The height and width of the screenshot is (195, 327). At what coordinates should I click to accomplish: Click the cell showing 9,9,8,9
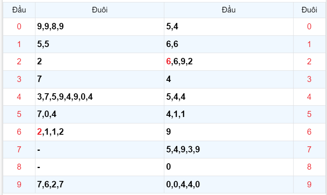pyautogui.click(x=50, y=27)
